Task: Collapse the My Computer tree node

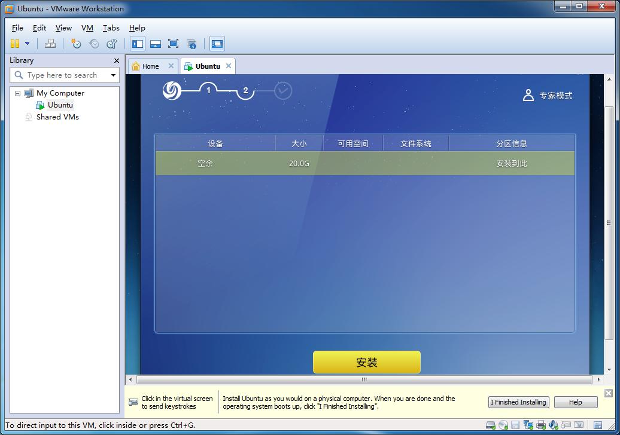Action: (x=17, y=93)
